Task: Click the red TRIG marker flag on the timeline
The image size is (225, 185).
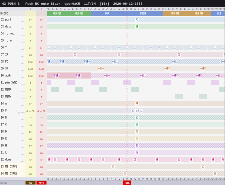Action: point(127,183)
